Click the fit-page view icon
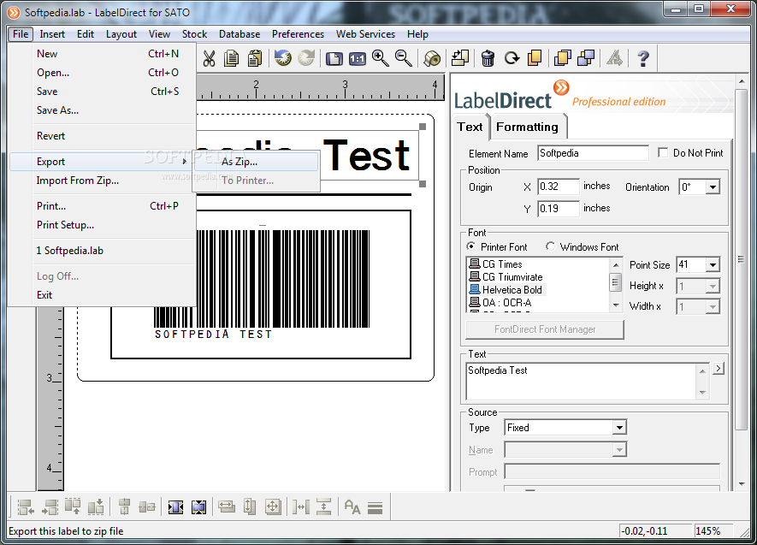757x545 pixels. point(334,59)
